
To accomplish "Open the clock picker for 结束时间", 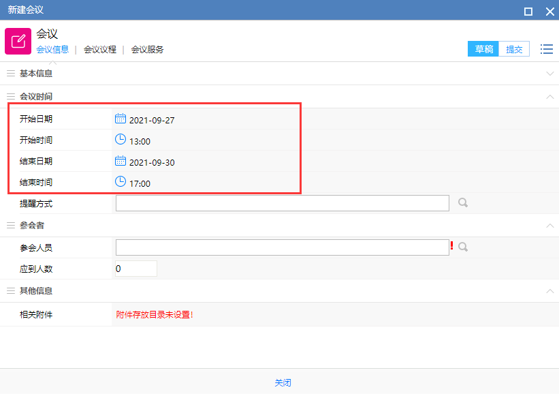I will pyautogui.click(x=121, y=182).
